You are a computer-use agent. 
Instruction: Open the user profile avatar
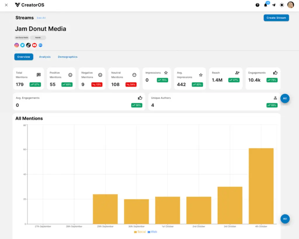[291, 5]
